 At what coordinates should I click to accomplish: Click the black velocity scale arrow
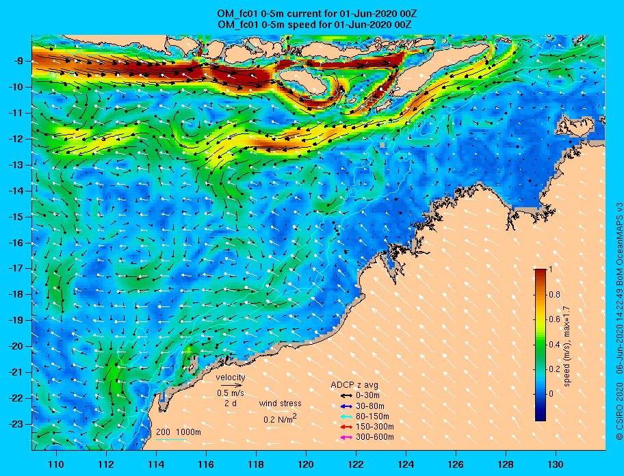coord(232,385)
